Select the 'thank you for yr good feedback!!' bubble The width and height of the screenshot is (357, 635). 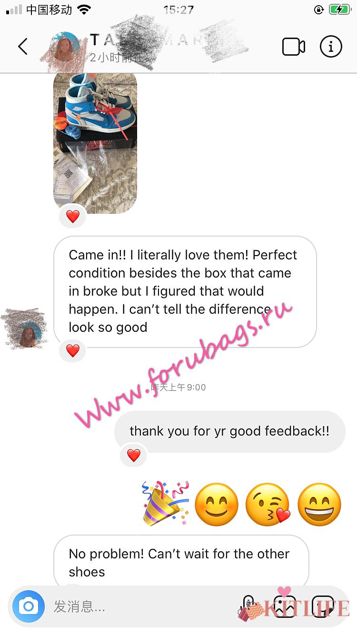tap(229, 431)
